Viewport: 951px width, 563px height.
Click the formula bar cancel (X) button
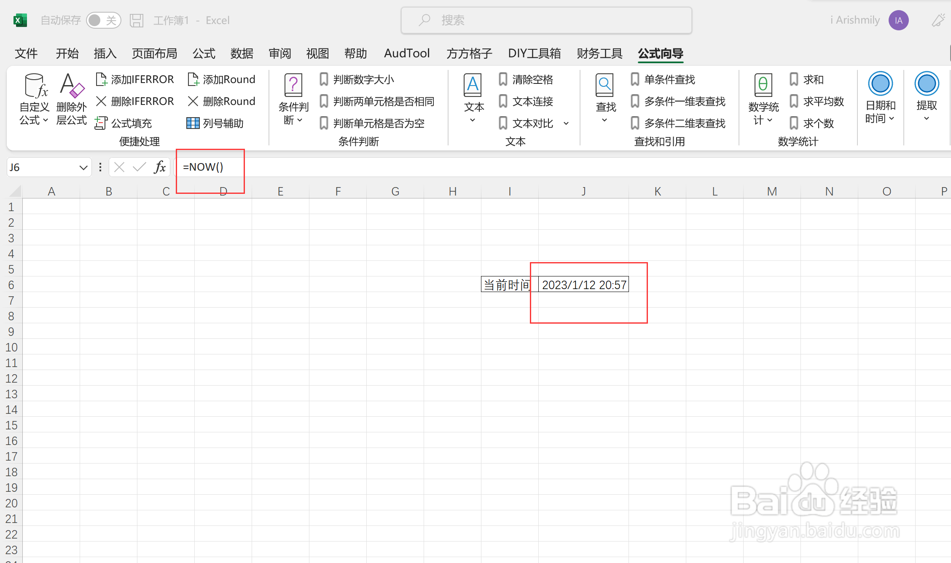119,167
